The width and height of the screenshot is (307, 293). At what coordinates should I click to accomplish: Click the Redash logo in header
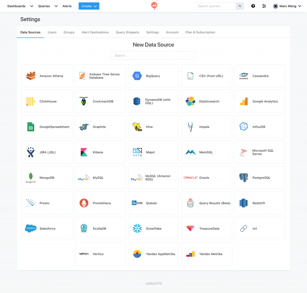[x=154, y=6]
